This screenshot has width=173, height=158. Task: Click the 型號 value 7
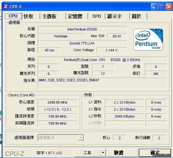point(103,67)
